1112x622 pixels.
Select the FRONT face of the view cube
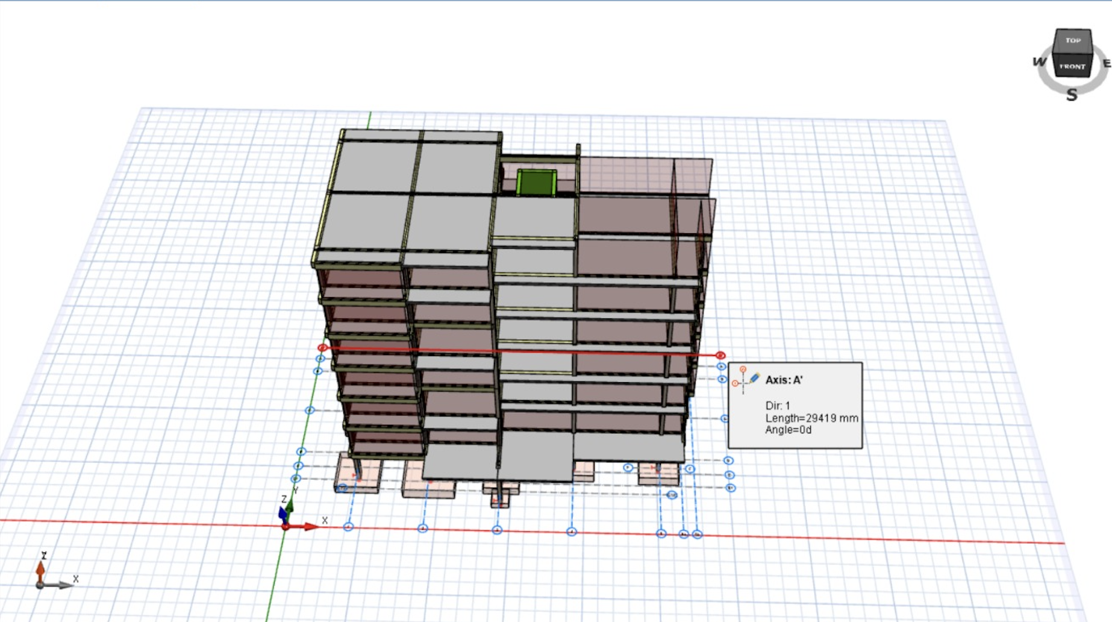1072,66
